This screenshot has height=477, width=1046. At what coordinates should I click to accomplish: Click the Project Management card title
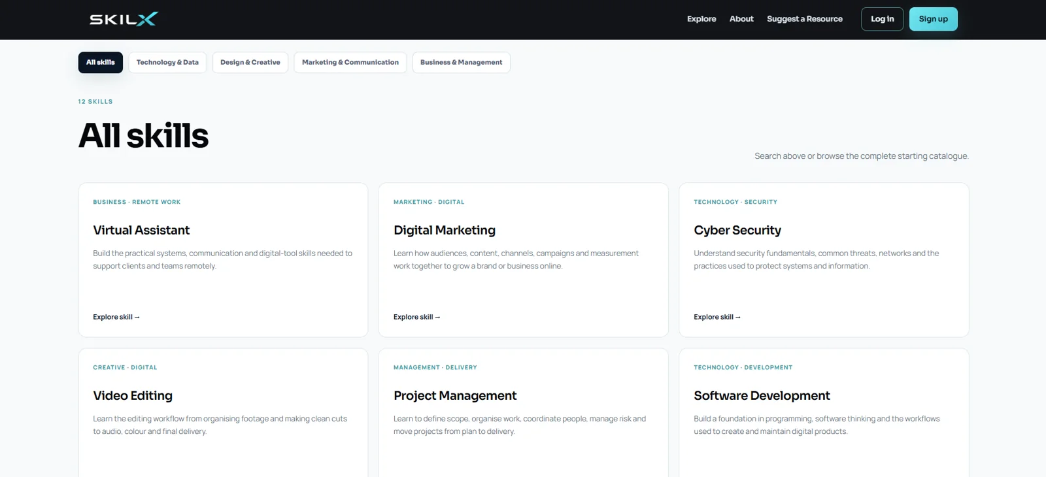(455, 395)
